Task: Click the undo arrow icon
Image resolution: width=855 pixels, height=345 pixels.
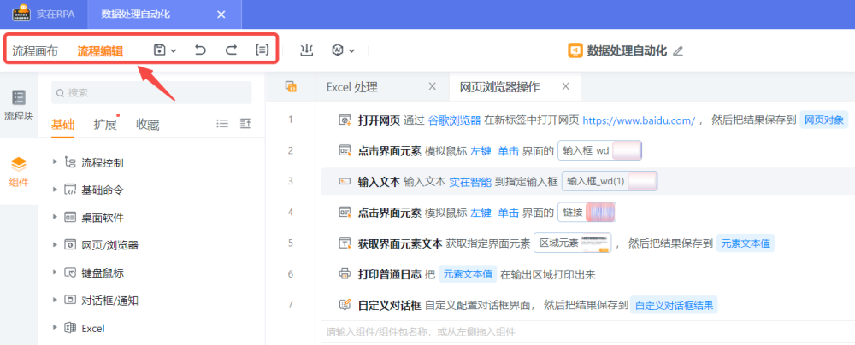Action: [200, 50]
